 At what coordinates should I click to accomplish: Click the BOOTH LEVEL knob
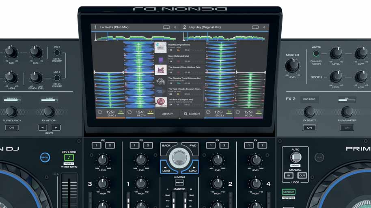tap(336, 76)
